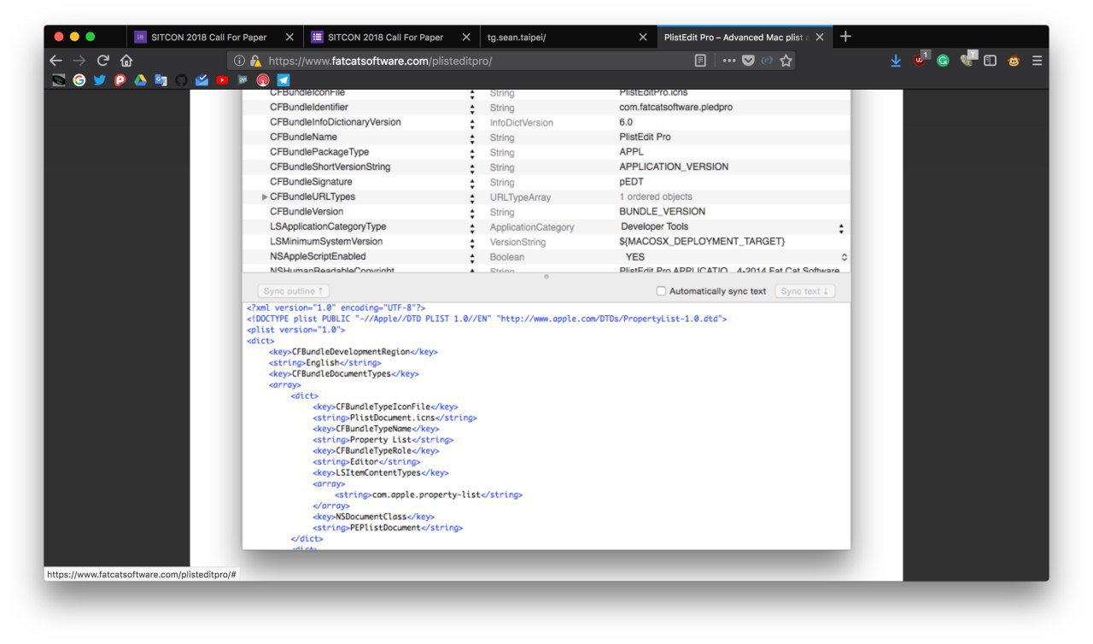This screenshot has height=644, width=1093.
Task: Click the ${MACOSX_DEPLOYMENT_TARGET} value
Action: 703,242
